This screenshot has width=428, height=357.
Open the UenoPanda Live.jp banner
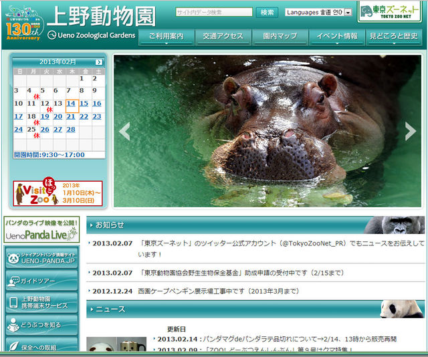[x=41, y=230]
